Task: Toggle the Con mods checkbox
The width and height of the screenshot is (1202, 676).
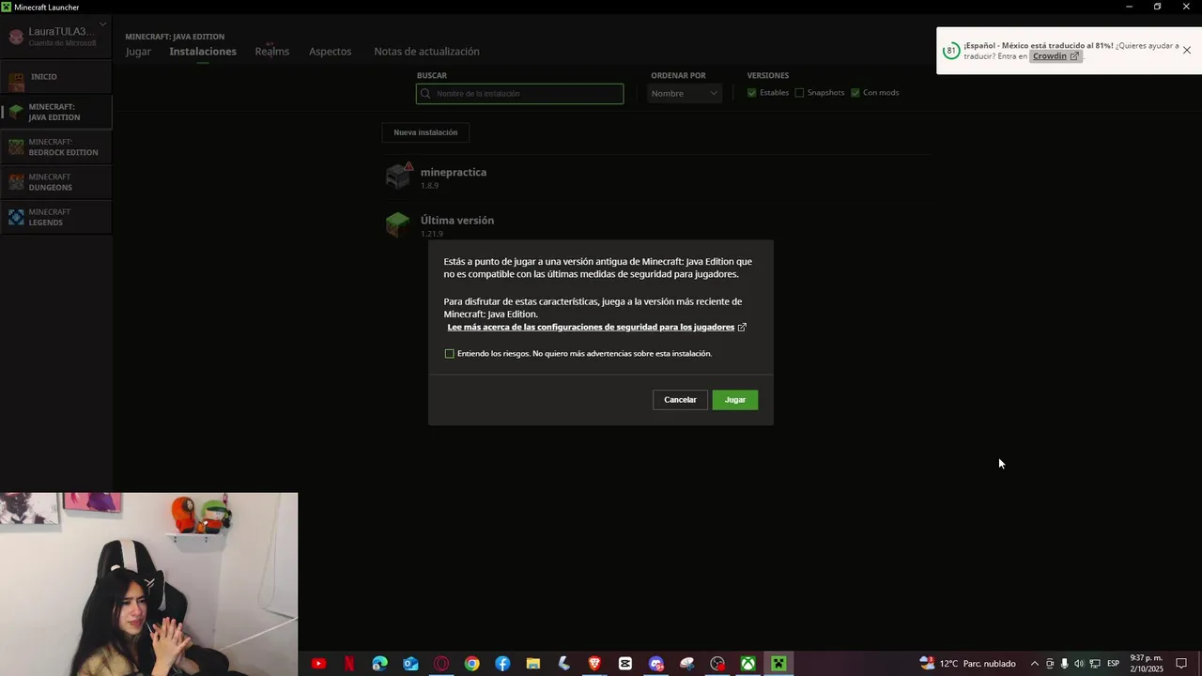Action: point(855,93)
